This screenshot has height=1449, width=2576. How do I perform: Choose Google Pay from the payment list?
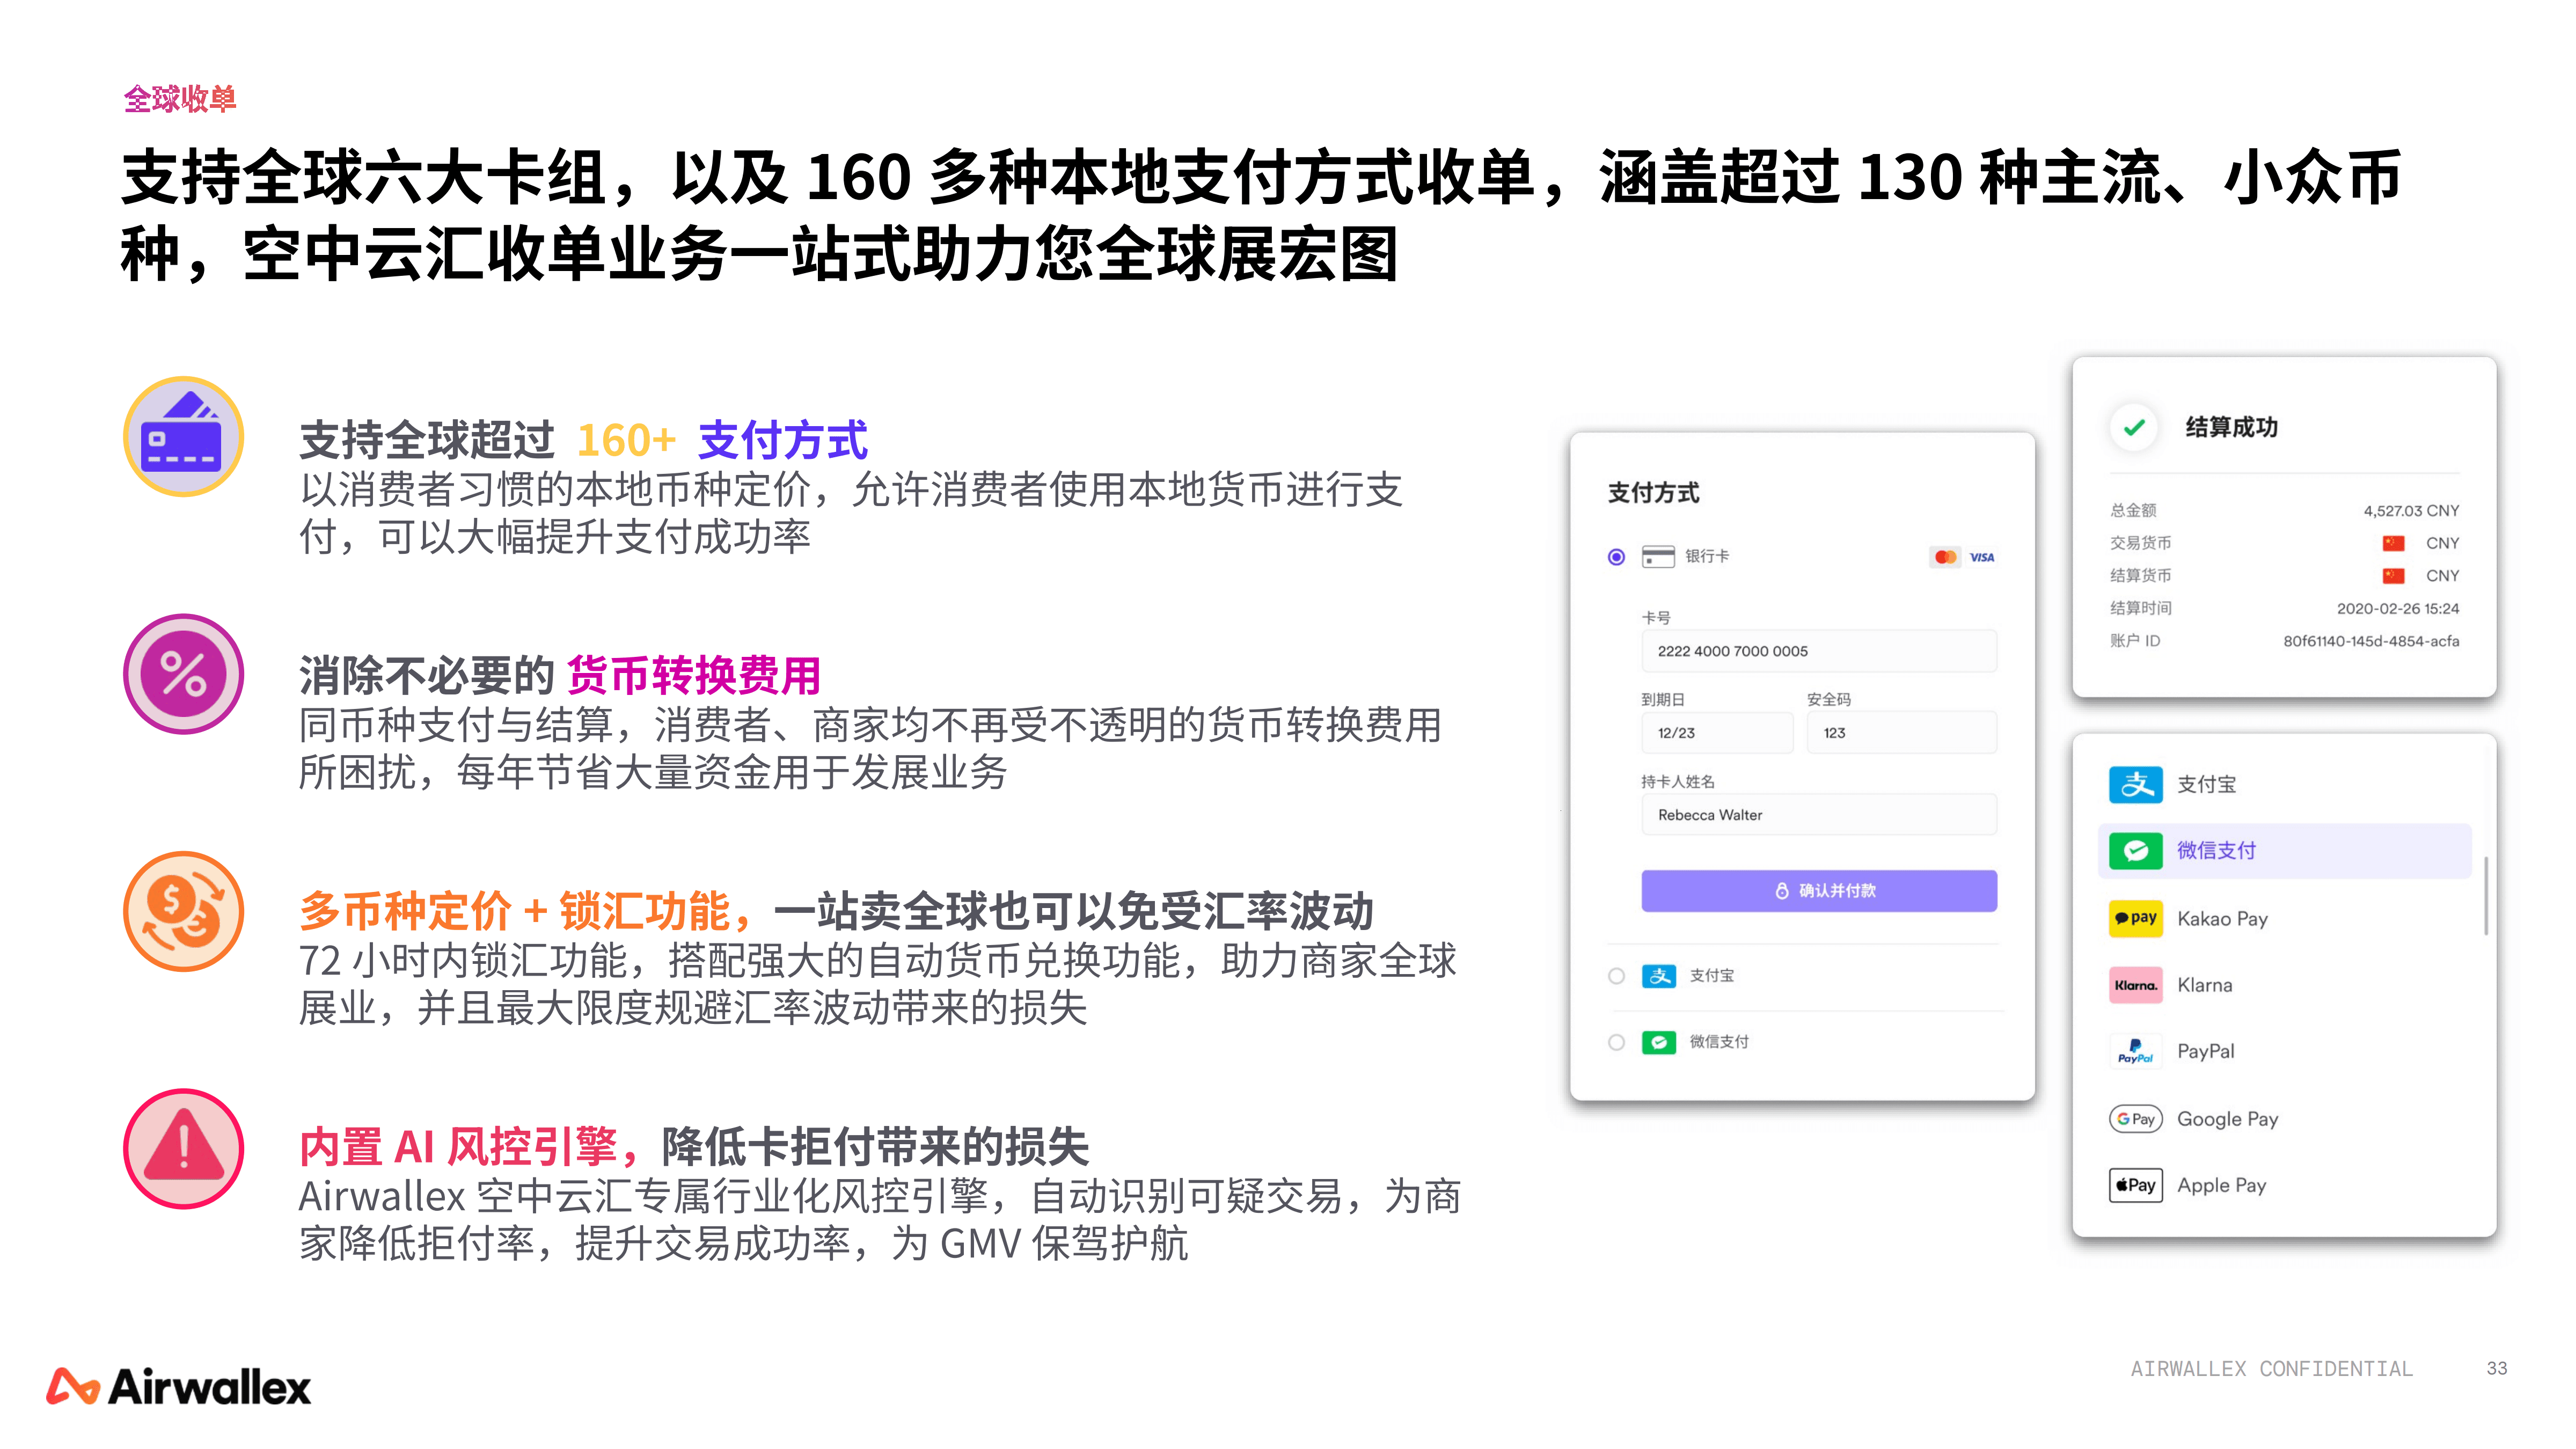click(x=2285, y=1119)
